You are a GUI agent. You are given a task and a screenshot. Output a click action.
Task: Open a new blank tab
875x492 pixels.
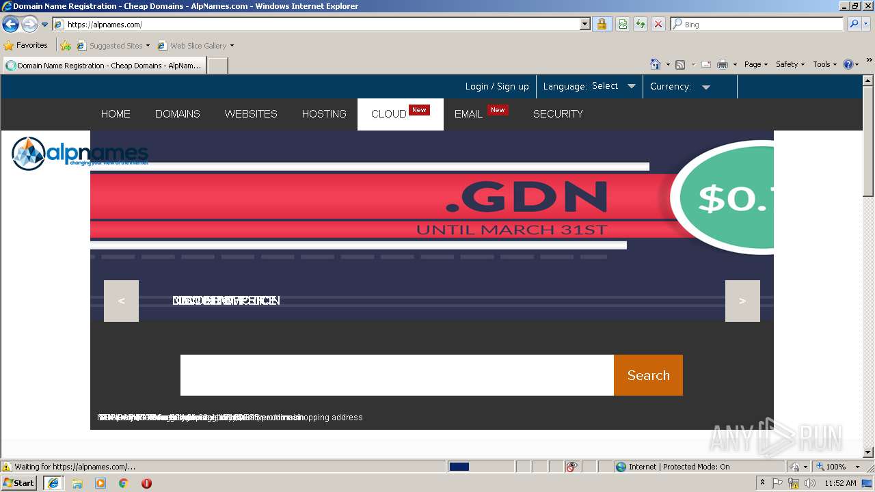click(x=217, y=66)
